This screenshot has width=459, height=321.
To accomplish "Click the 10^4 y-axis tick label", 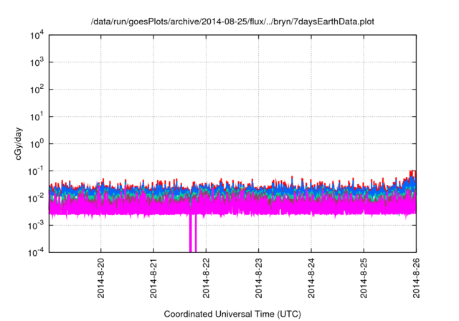I will point(37,35).
